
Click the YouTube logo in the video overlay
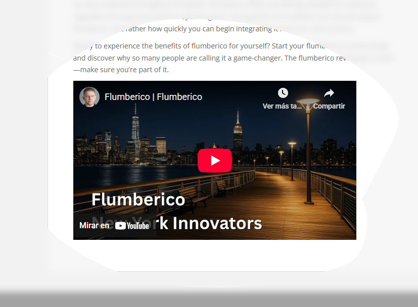(132, 226)
